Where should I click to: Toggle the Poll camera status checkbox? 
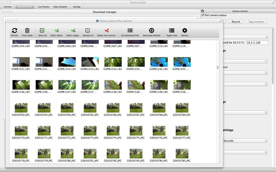click(203, 15)
